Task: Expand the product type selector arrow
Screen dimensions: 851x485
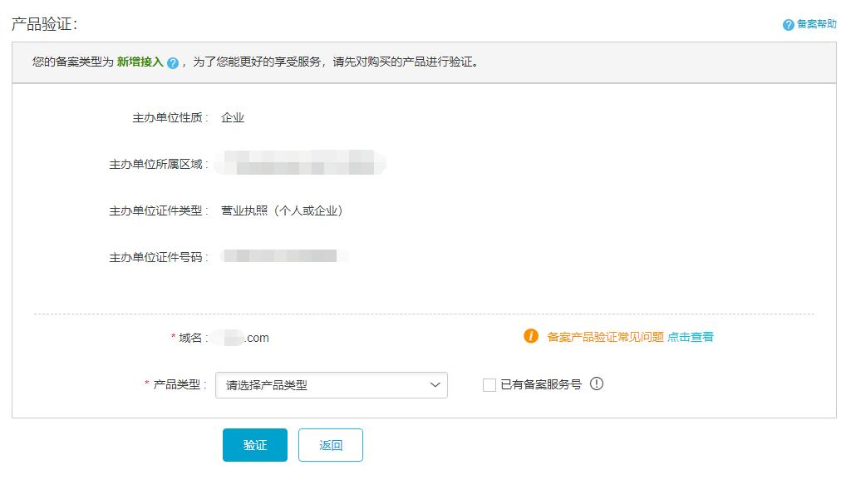Action: click(x=434, y=385)
